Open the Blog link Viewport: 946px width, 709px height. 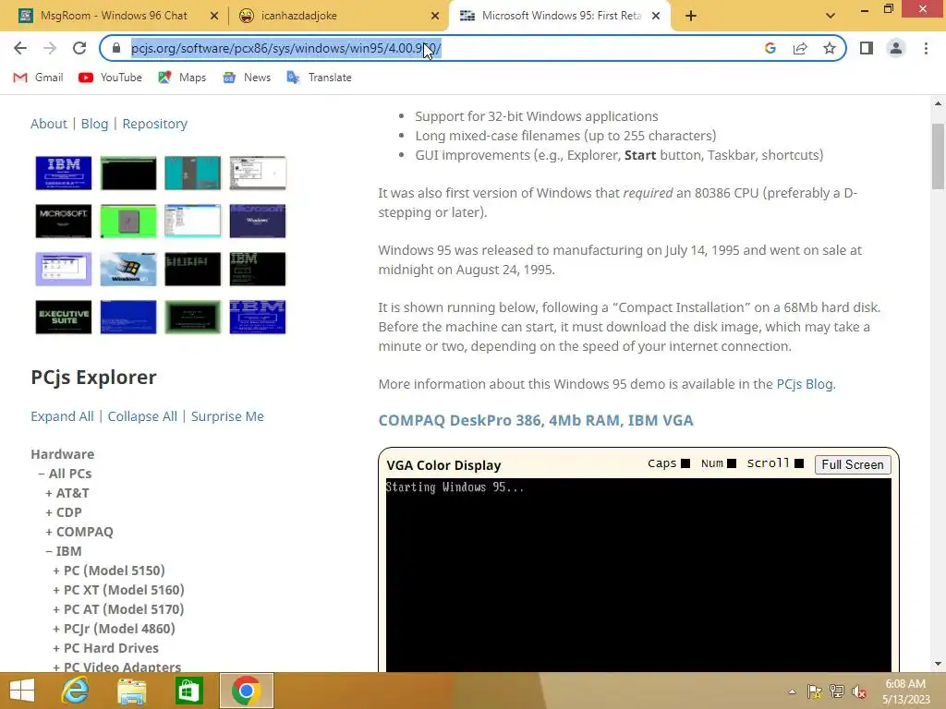95,124
